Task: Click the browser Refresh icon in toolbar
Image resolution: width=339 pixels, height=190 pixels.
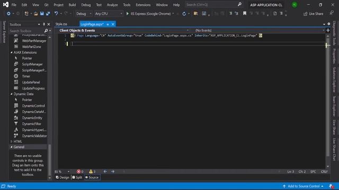Action: coord(184,14)
